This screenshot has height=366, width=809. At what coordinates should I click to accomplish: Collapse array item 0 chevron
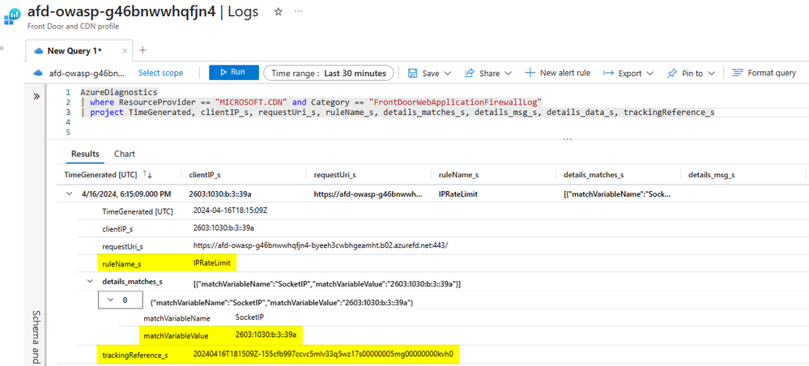coord(109,300)
